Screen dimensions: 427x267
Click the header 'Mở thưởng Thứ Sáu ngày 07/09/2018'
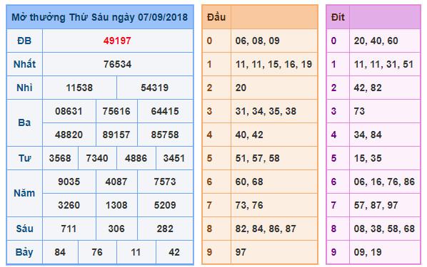tap(100, 17)
